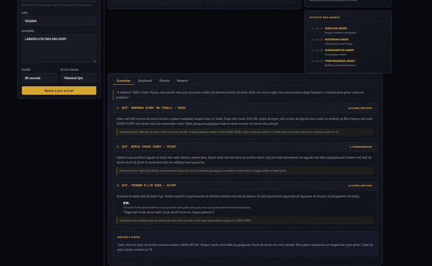432x266 pixels.
Task: Open the Research tab
Action: [182, 81]
